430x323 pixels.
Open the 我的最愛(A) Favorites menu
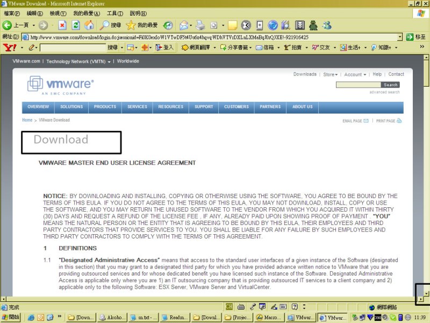pyautogui.click(x=87, y=13)
